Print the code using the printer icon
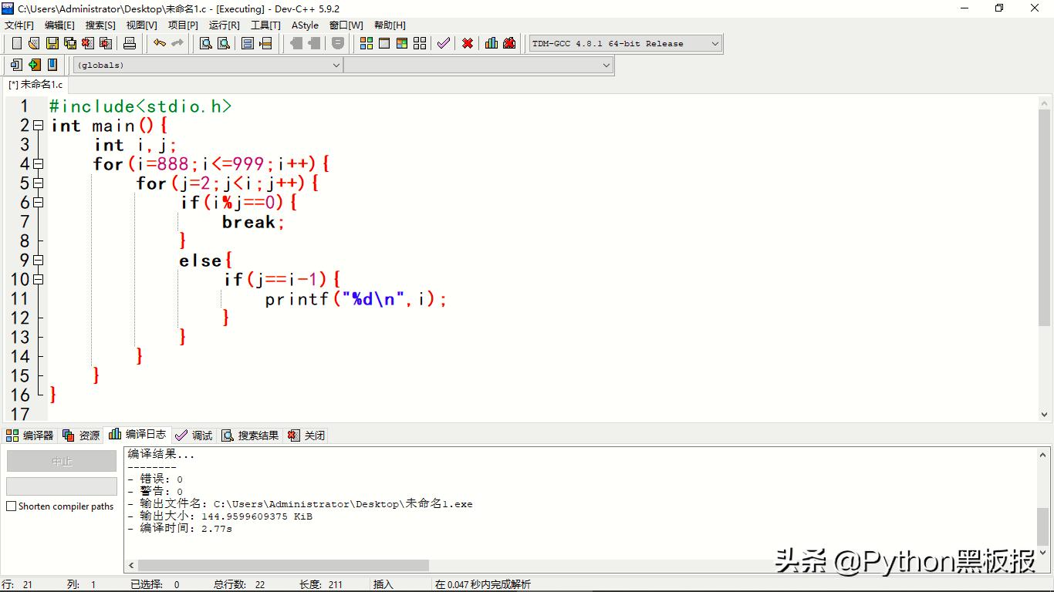Viewport: 1054px width, 592px height. 130,43
